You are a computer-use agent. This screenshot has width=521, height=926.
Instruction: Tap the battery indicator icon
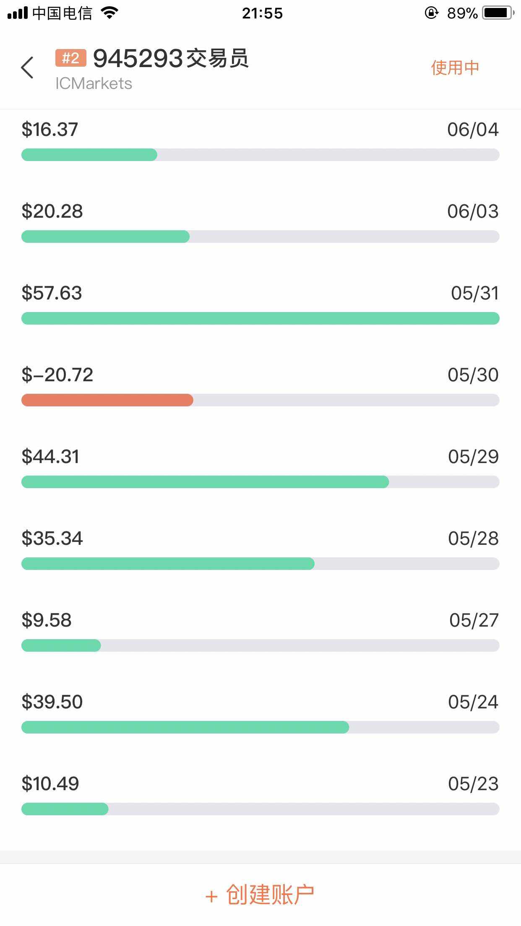coord(498,13)
